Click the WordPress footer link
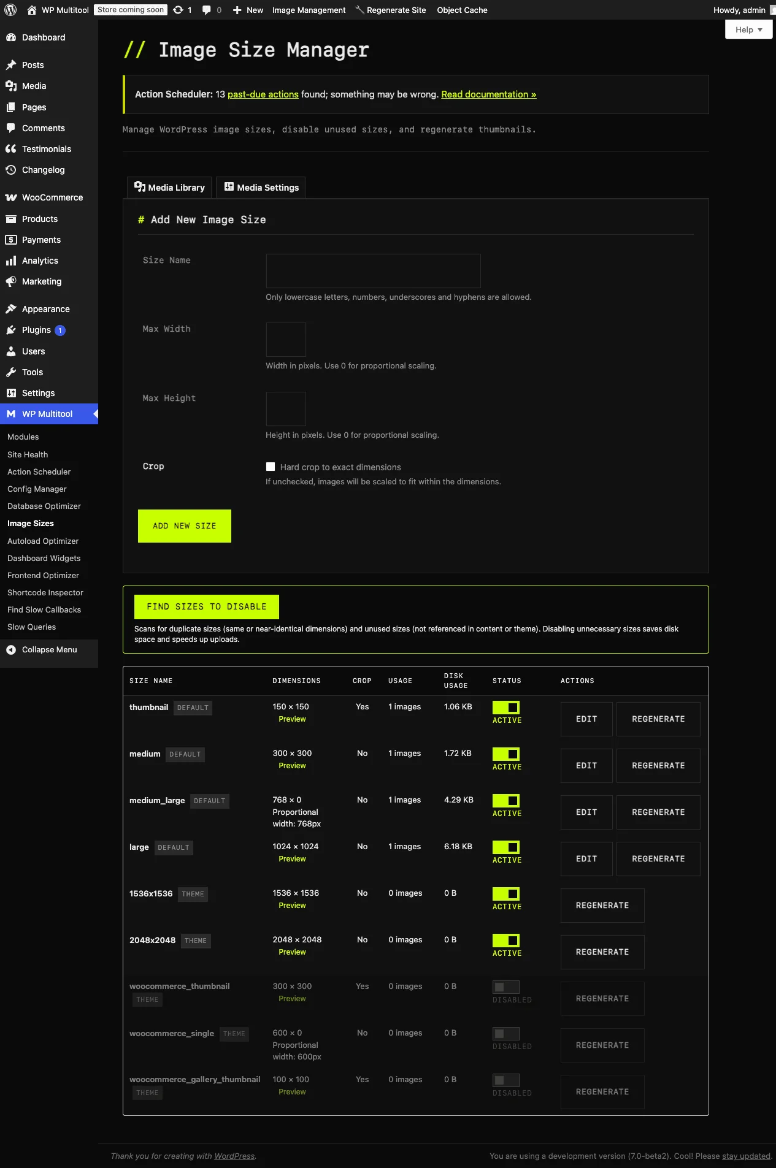This screenshot has width=776, height=1168. [x=234, y=1156]
